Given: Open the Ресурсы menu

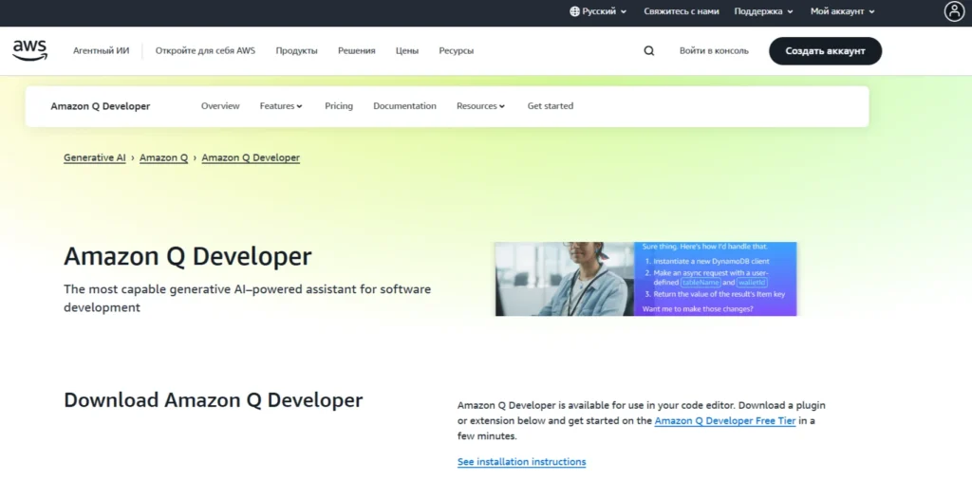Looking at the screenshot, I should click(x=457, y=51).
